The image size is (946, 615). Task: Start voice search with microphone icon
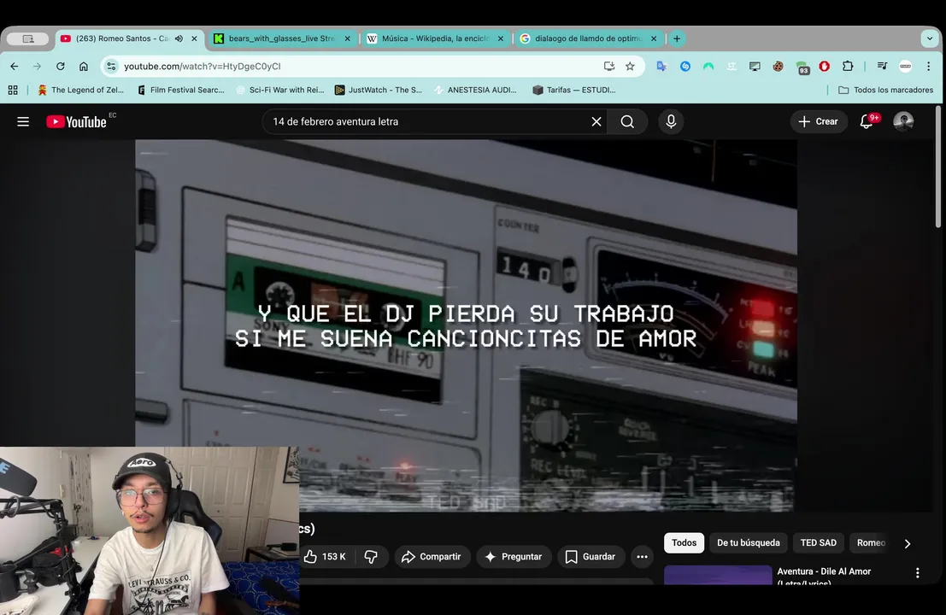(x=671, y=122)
